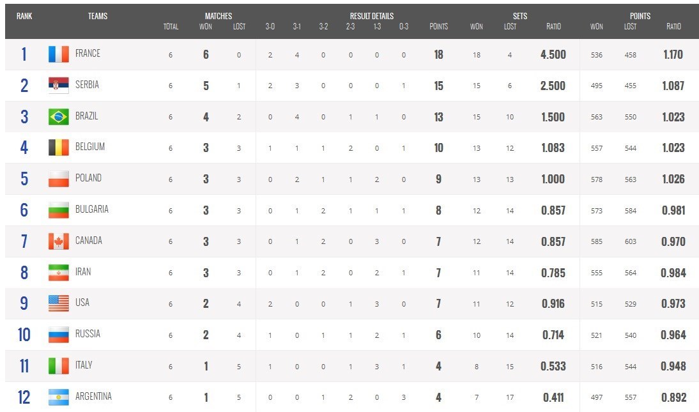The width and height of the screenshot is (699, 412).
Task: Open the Poland team name link
Action: 88,178
